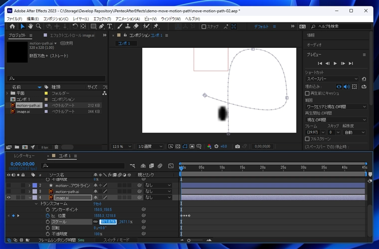This screenshot has width=379, height=249.
Task: Select the Hand tool in toolbar
Action: click(x=30, y=26)
